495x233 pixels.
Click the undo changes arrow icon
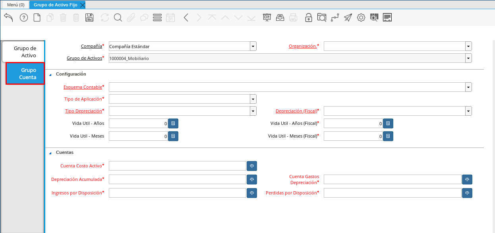(9, 17)
